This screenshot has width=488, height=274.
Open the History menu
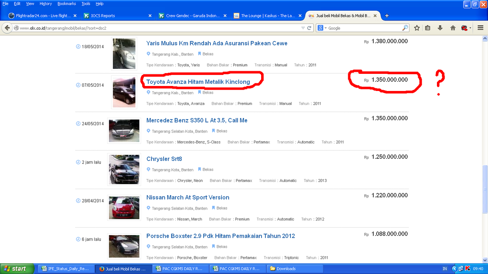[x=46, y=3]
